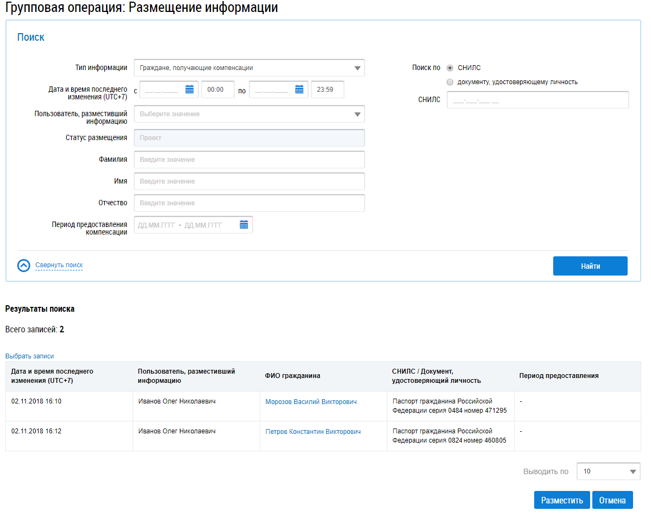This screenshot has width=651, height=517.
Task: Click the circular collapse search arrow icon
Action: coord(24,266)
